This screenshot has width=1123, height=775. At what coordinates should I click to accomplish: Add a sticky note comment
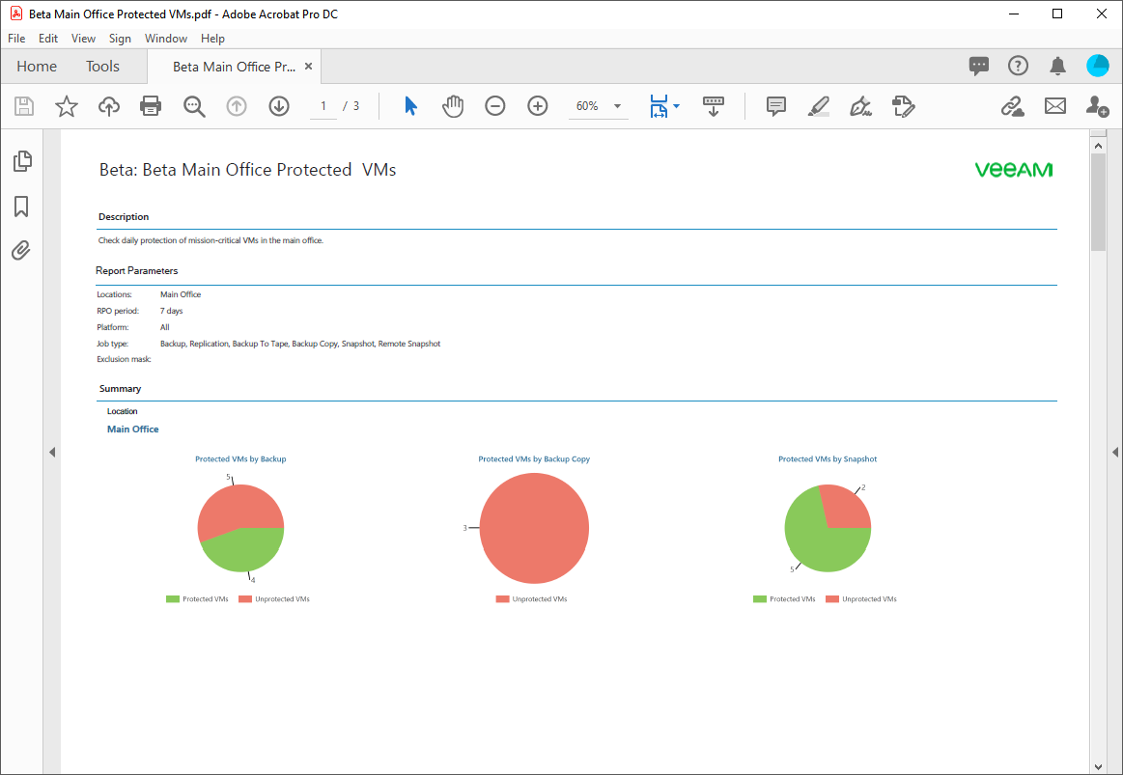(775, 106)
